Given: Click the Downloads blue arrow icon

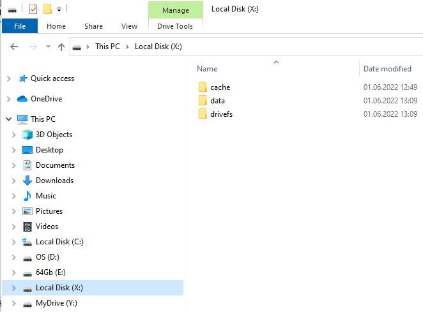Looking at the screenshot, I should tap(27, 181).
